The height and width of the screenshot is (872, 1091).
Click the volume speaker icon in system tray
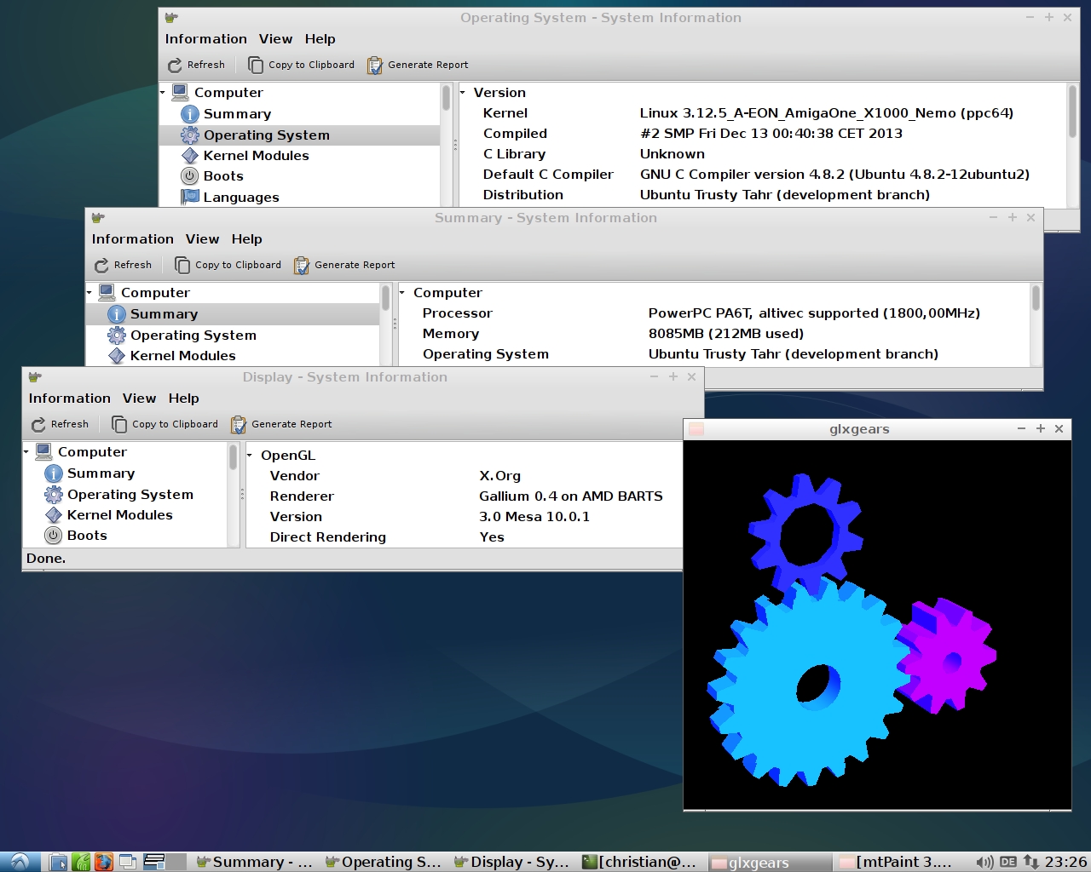(x=984, y=862)
